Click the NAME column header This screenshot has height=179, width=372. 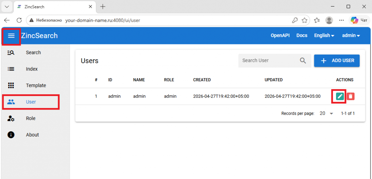coord(139,80)
